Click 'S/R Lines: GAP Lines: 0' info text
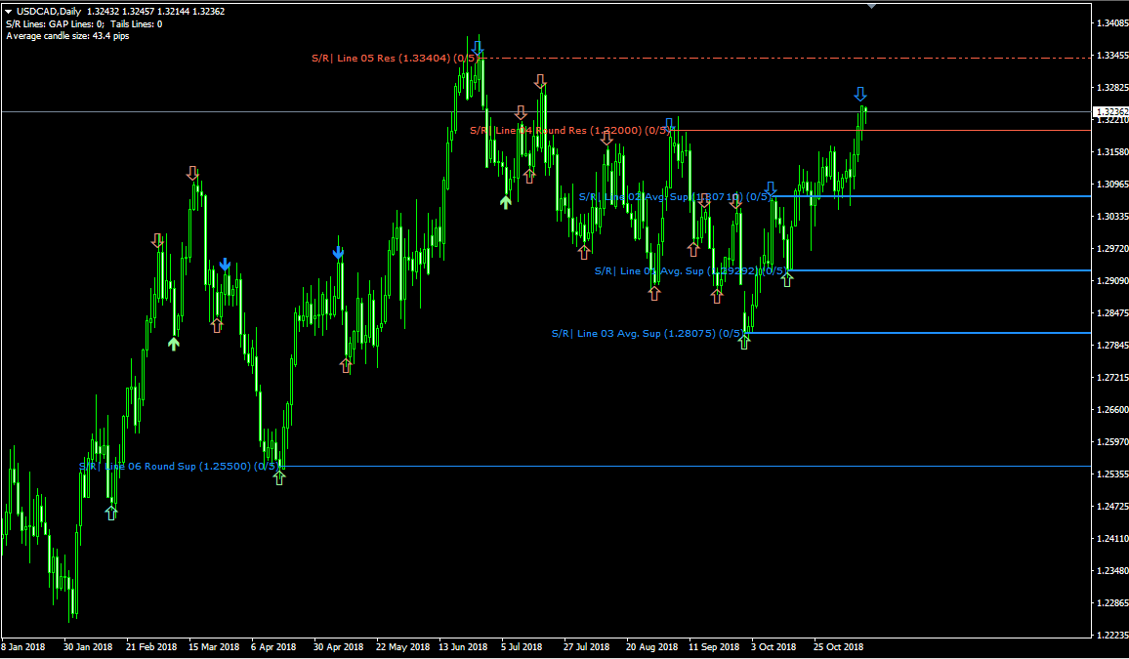 55,23
